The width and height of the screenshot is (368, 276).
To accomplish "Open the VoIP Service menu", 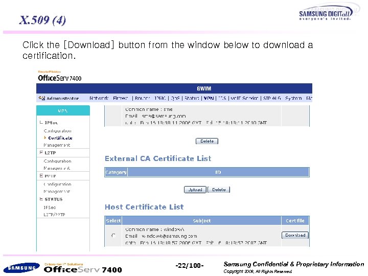I will point(244,98).
